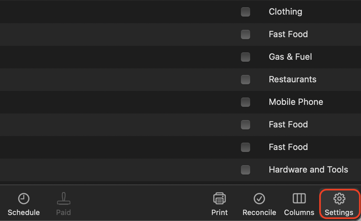Select the Clothing category text
This screenshot has width=361, height=221.
click(x=285, y=12)
